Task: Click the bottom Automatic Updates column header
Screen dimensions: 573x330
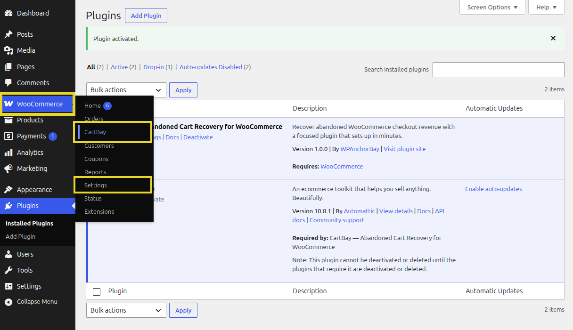Action: point(494,291)
